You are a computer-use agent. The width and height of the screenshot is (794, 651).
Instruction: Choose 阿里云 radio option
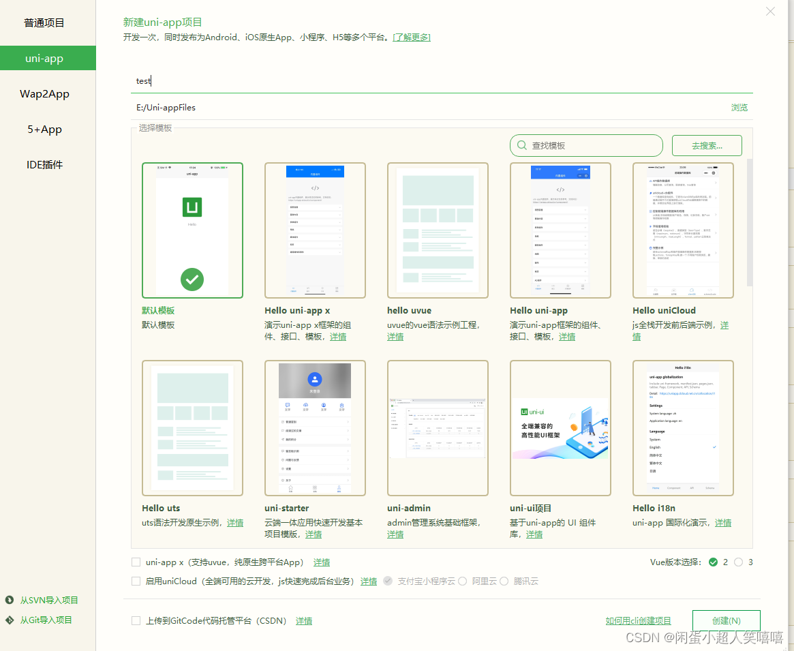point(462,581)
